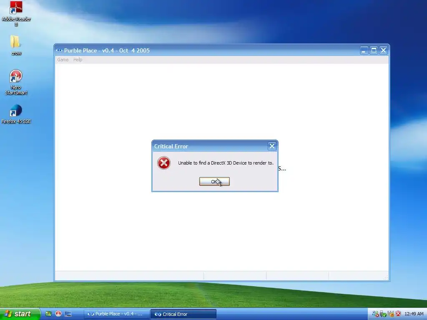427x320 pixels.
Task: Click the first green quick launch icon
Action: (x=48, y=314)
